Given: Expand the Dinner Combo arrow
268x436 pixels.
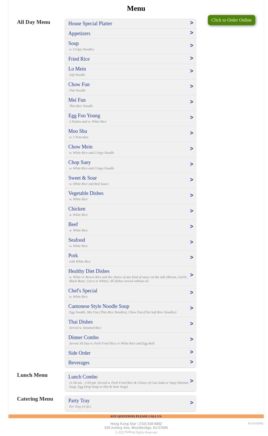Looking at the screenshot, I should pyautogui.click(x=191, y=339).
